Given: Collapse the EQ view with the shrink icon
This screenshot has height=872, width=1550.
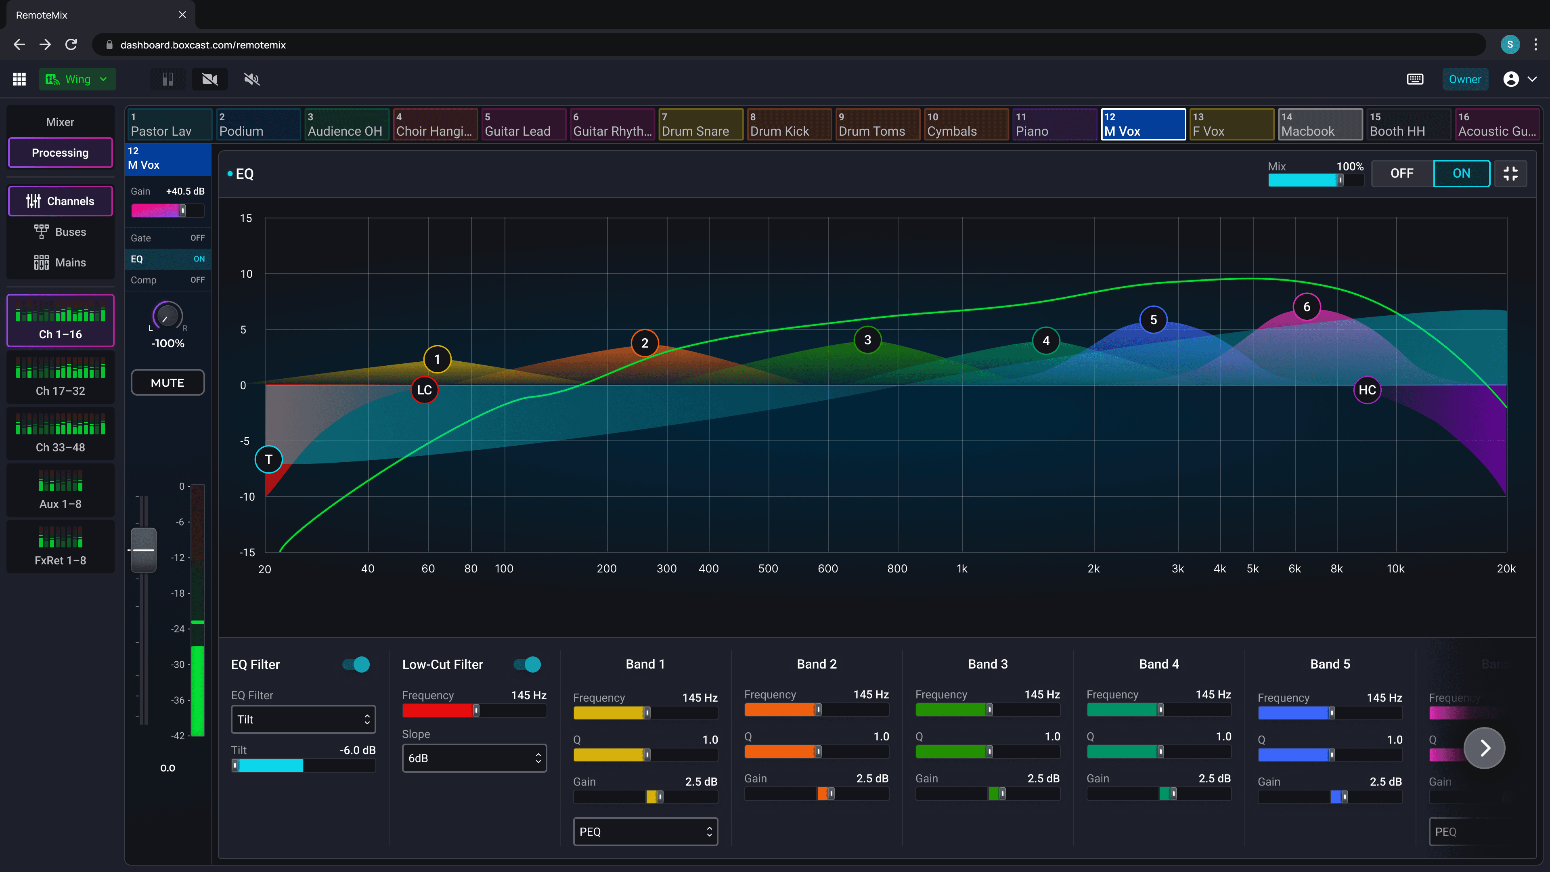Looking at the screenshot, I should (1510, 173).
